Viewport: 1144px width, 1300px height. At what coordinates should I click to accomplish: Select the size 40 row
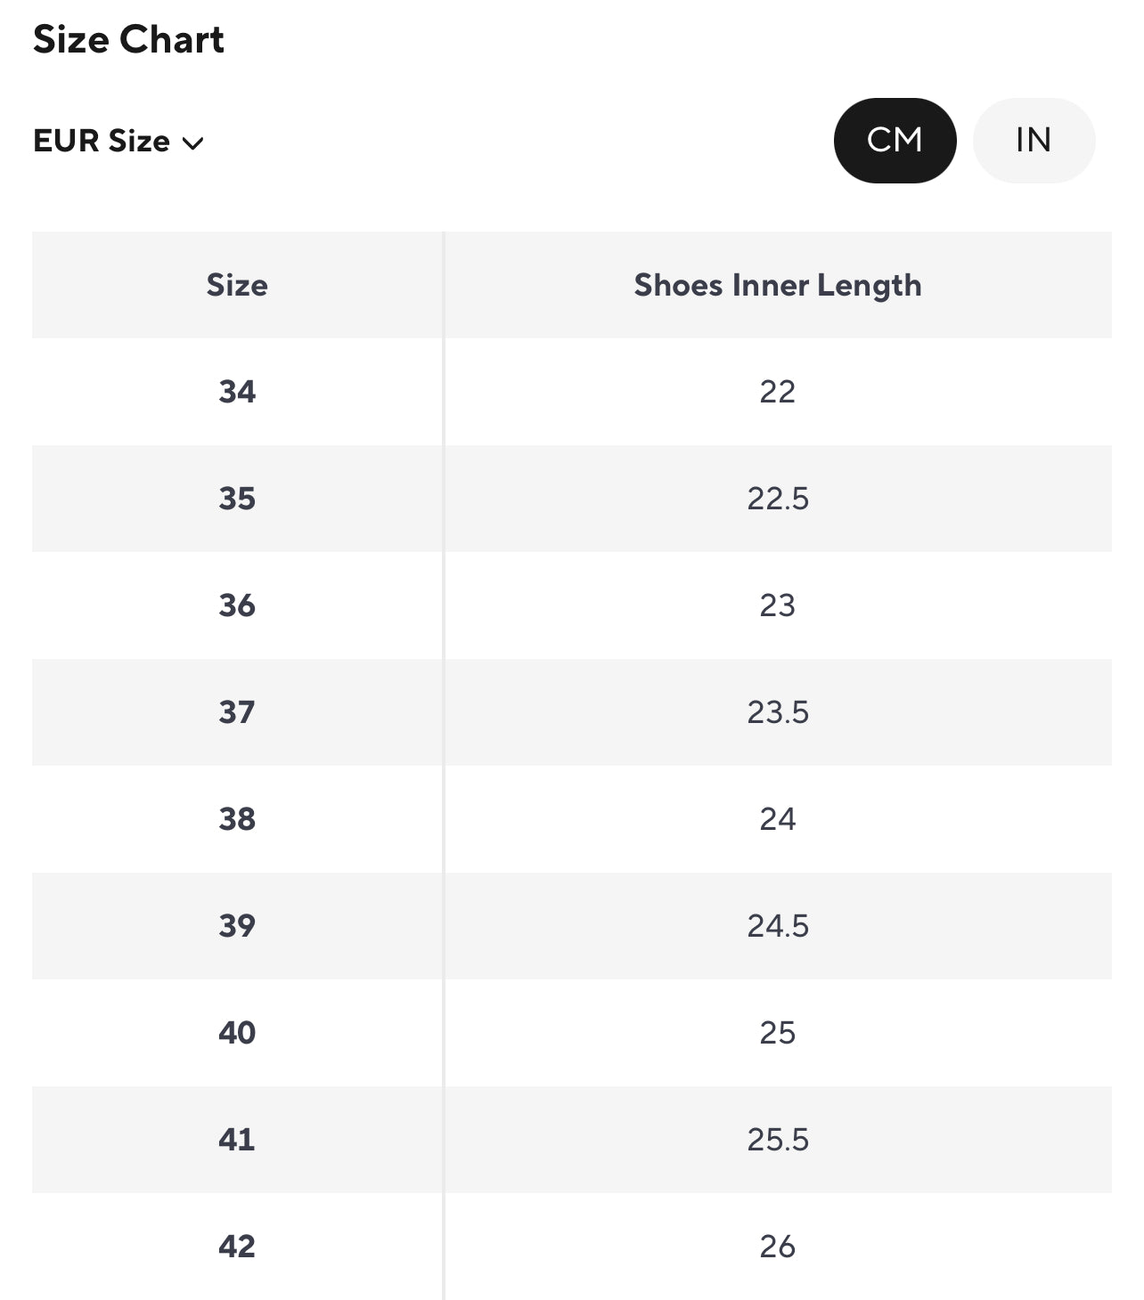[237, 1033]
